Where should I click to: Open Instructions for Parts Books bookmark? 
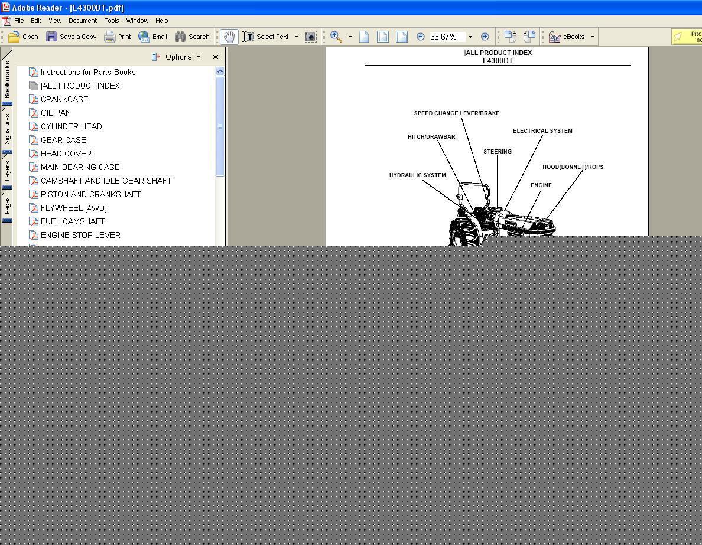tap(87, 72)
